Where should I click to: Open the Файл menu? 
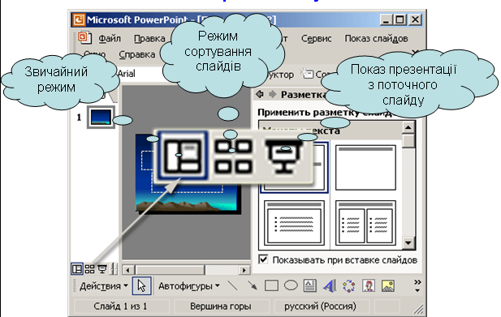coord(110,39)
